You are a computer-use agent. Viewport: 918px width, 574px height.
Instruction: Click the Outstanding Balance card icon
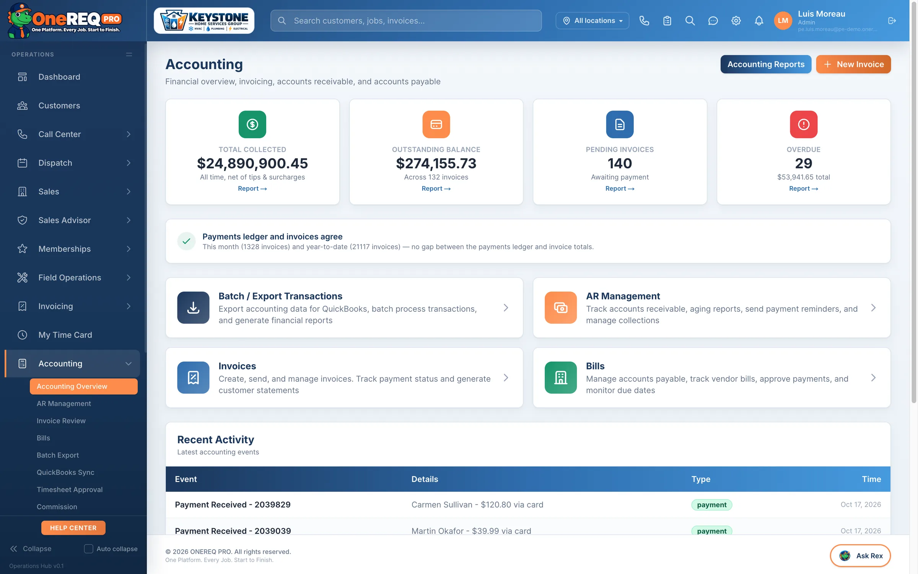[436, 124]
